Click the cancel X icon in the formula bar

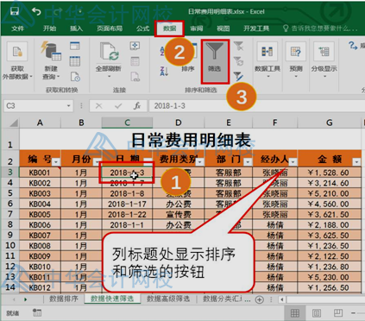99,106
